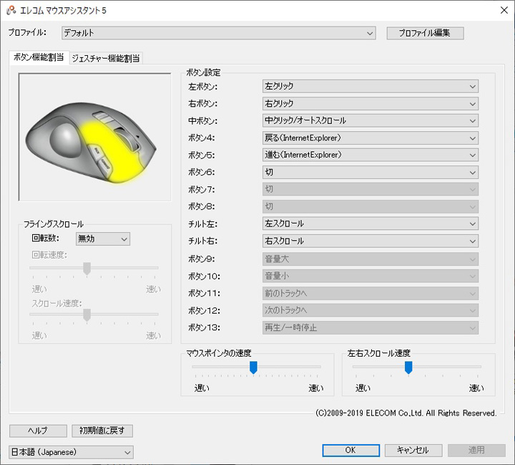Open the プロファイル dropdown showing デフォルト
515x465 pixels.
[x=217, y=33]
